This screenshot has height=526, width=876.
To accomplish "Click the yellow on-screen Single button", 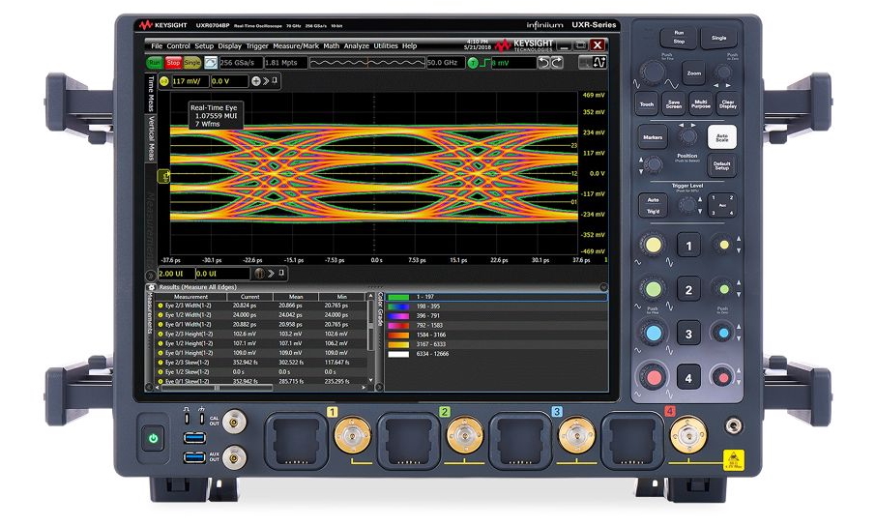I will [192, 63].
